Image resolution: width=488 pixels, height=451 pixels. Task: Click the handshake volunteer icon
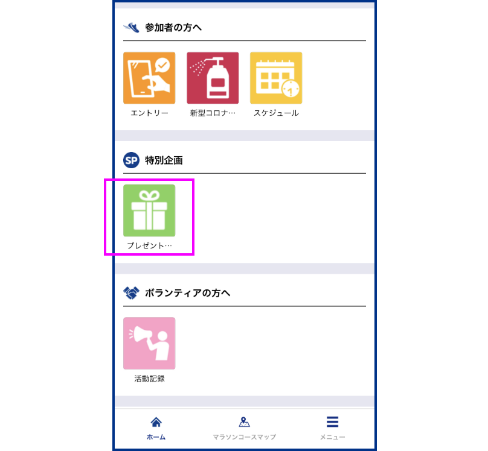click(x=131, y=293)
